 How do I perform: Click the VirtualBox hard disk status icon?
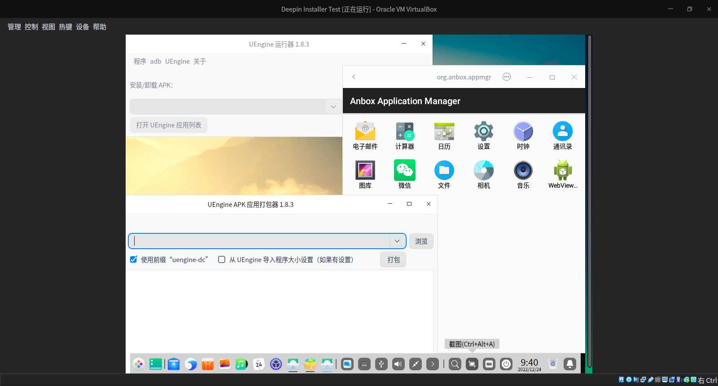[621, 379]
